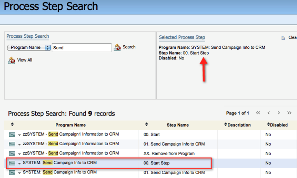Click SYSTEM's 01. Send Campaign Info to CRM step

[174, 173]
